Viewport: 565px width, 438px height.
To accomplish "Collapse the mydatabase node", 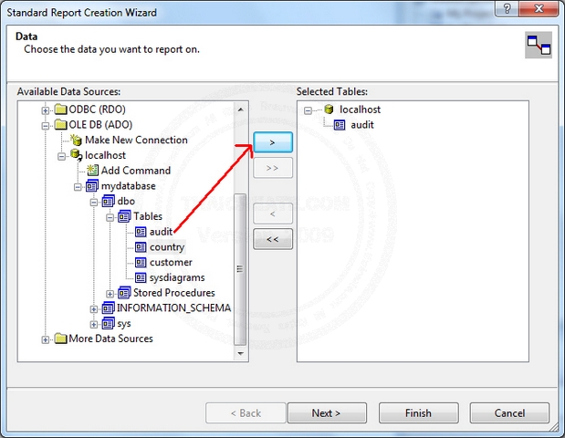I will click(78, 187).
